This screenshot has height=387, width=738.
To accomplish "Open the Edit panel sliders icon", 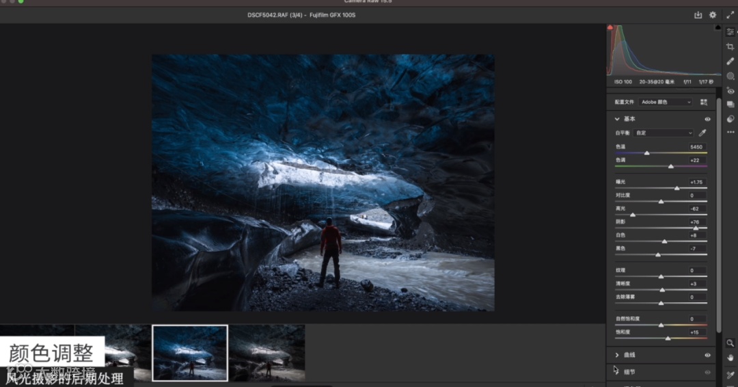I will click(730, 32).
